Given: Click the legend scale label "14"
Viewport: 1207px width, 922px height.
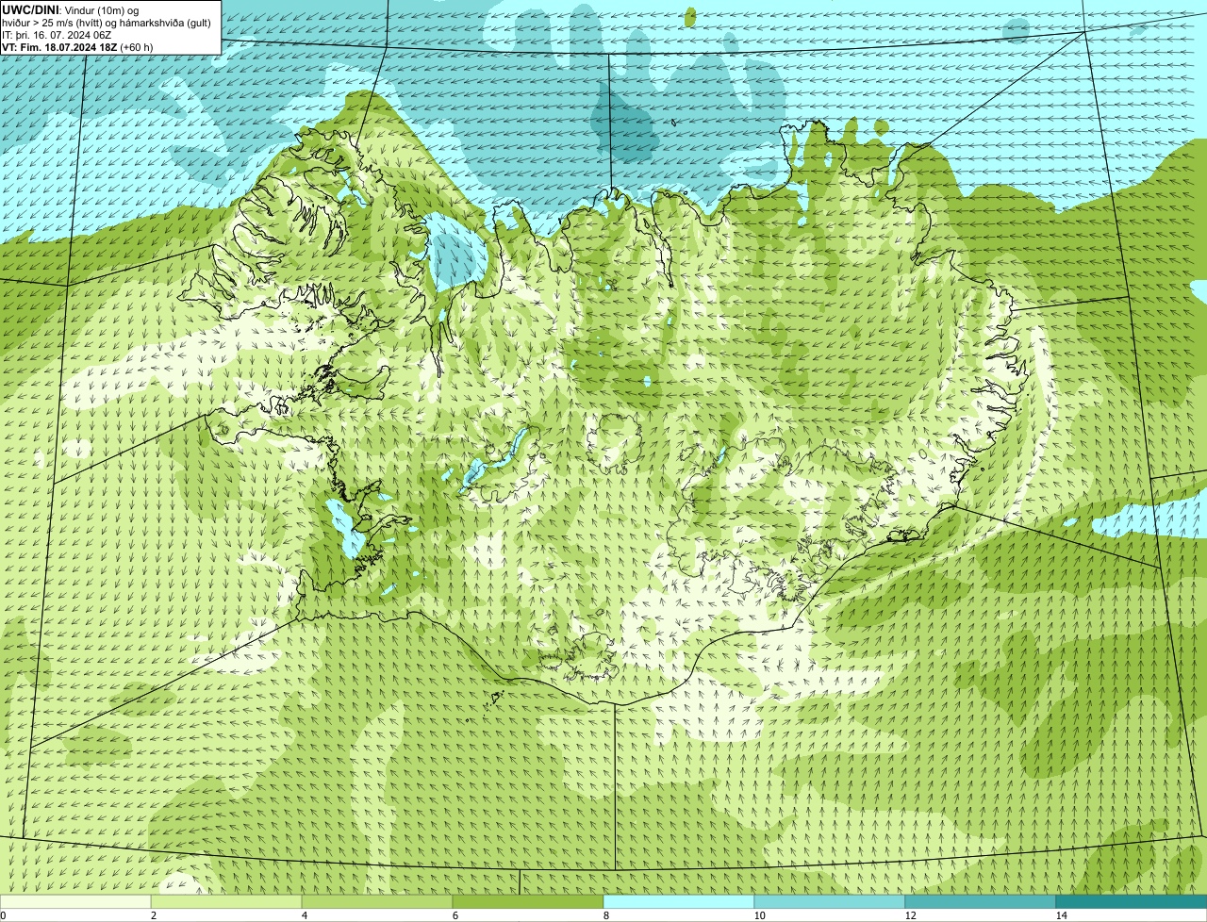Looking at the screenshot, I should click(1061, 915).
